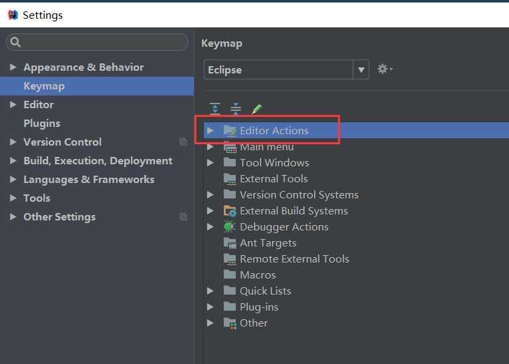Select the Ant Targets row label
This screenshot has height=364, width=509.
[x=268, y=243]
